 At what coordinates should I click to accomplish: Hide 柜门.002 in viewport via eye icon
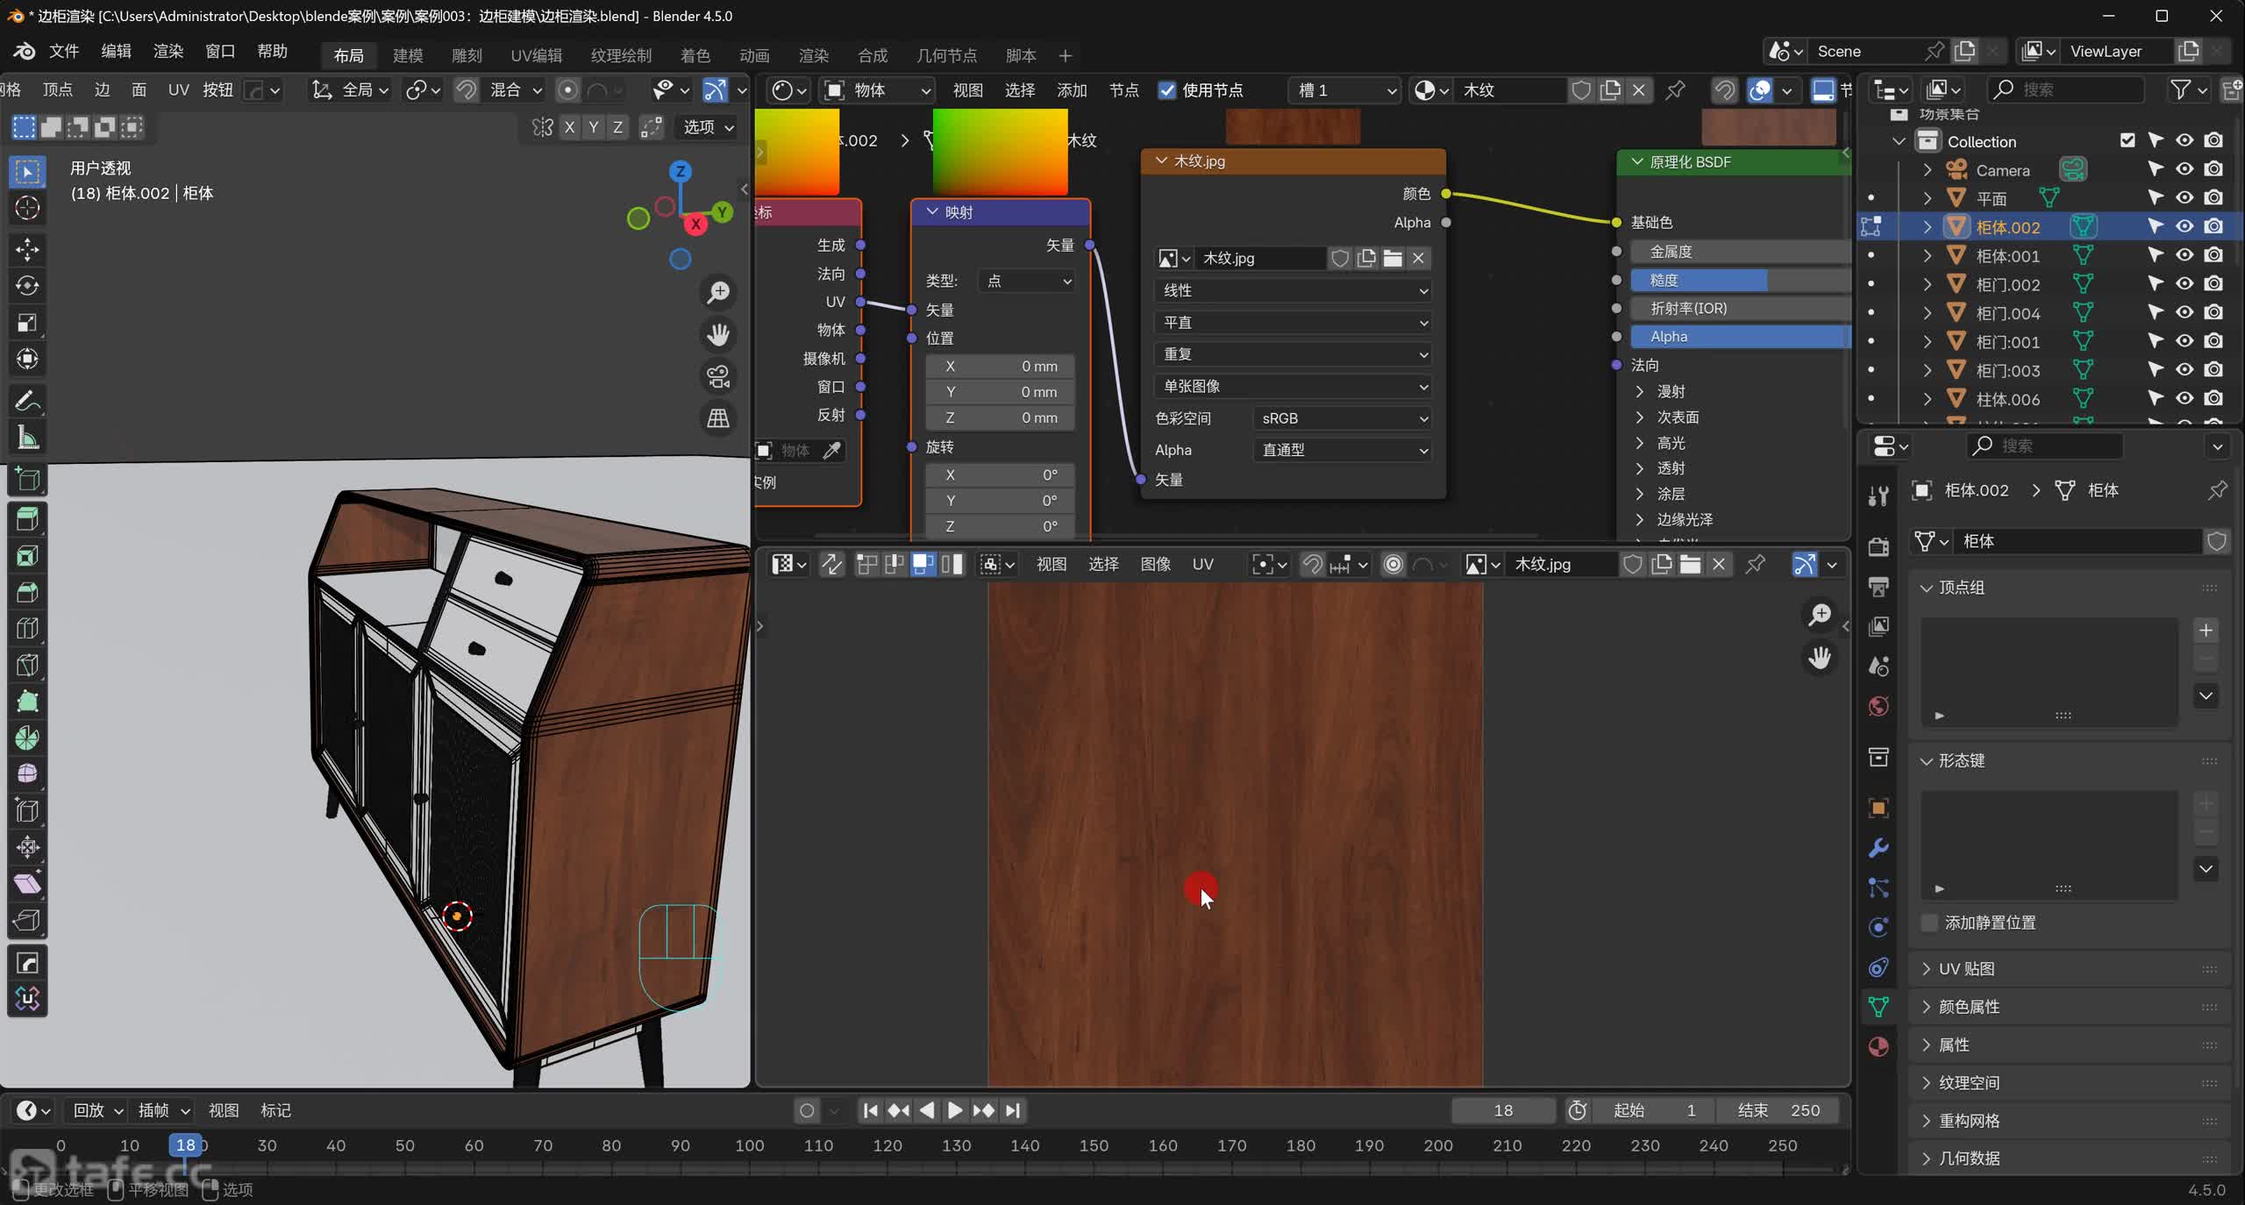point(2184,284)
